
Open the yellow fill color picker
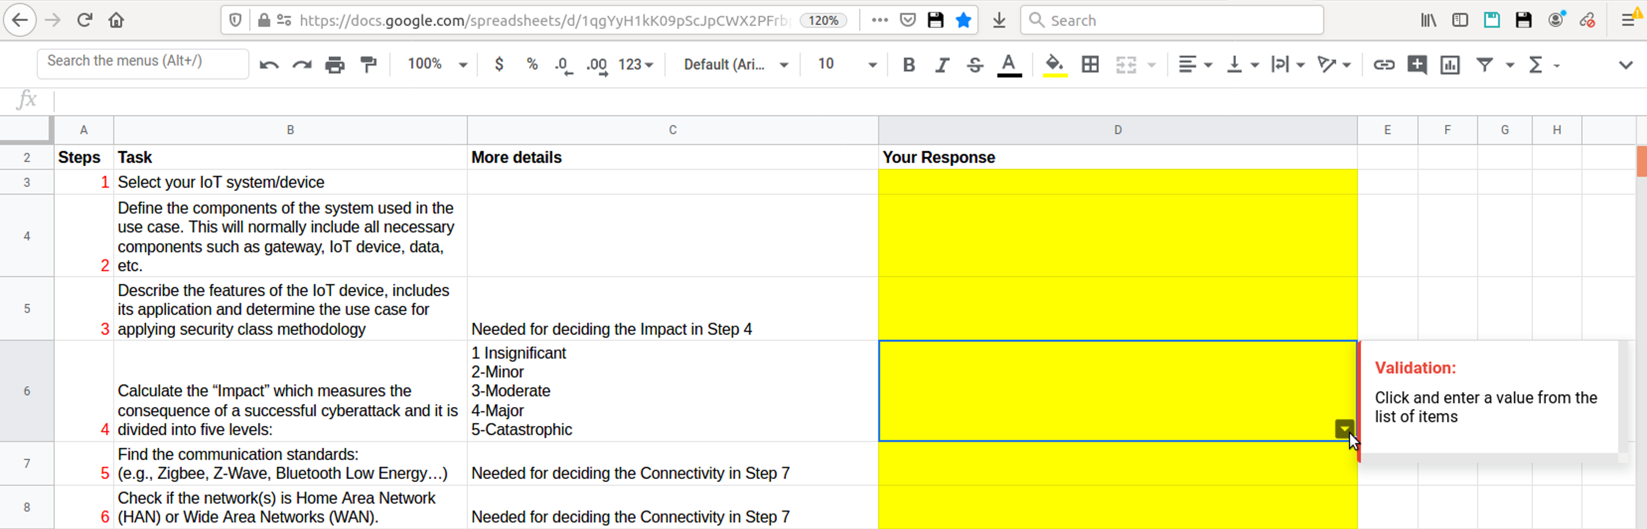1054,64
